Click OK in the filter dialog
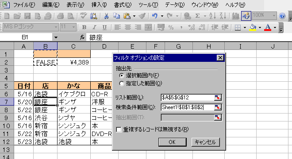 pos(172,142)
